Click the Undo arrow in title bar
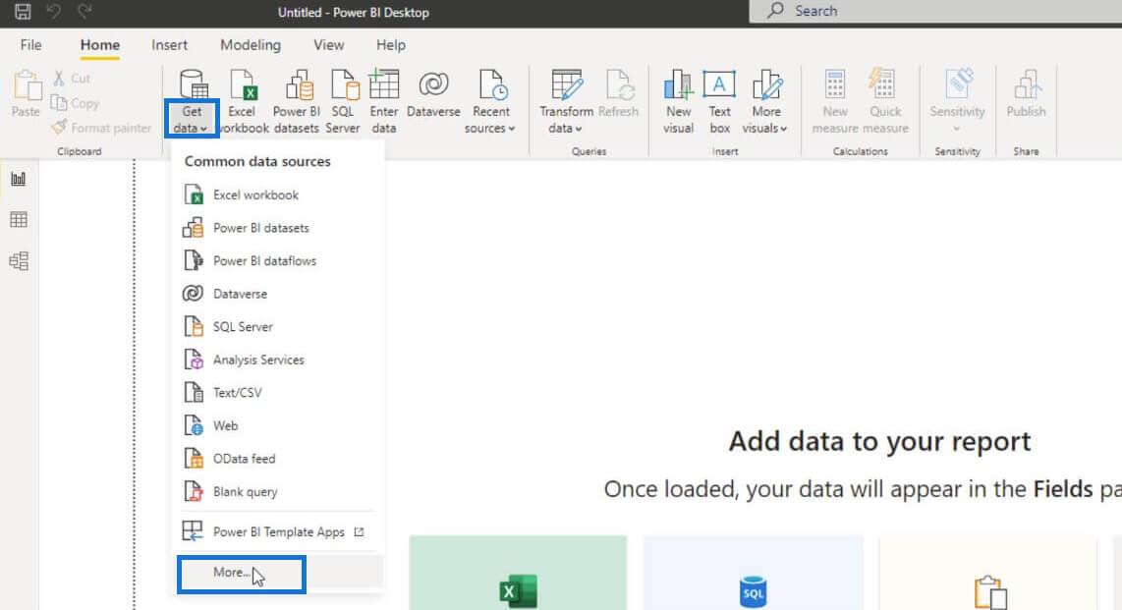The image size is (1122, 610). pyautogui.click(x=54, y=12)
